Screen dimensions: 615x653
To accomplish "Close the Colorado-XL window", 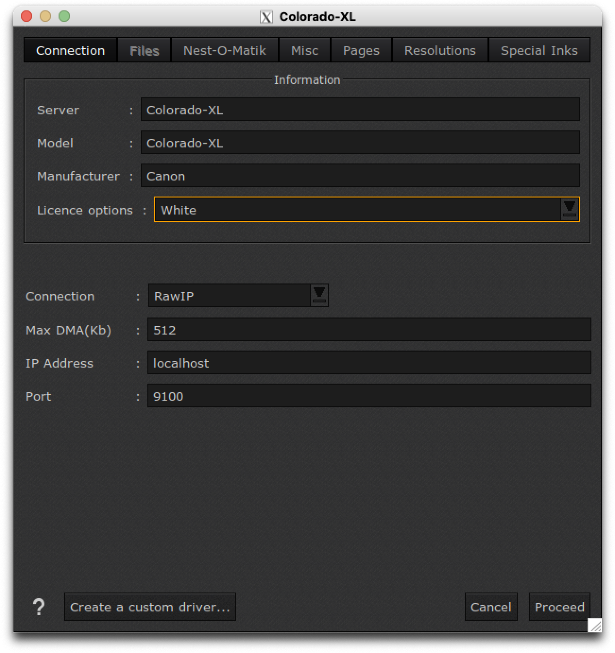I will click(26, 17).
